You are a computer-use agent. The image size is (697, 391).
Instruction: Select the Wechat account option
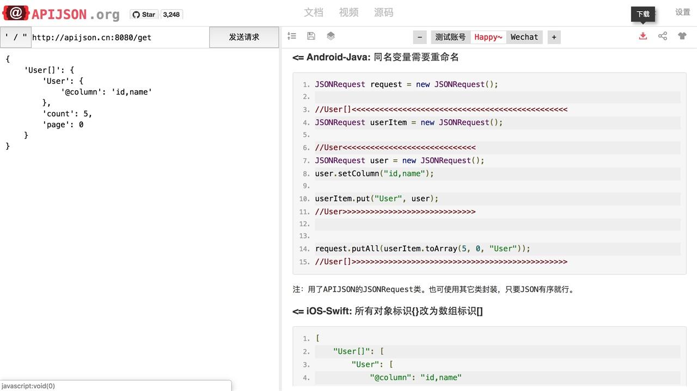(524, 37)
